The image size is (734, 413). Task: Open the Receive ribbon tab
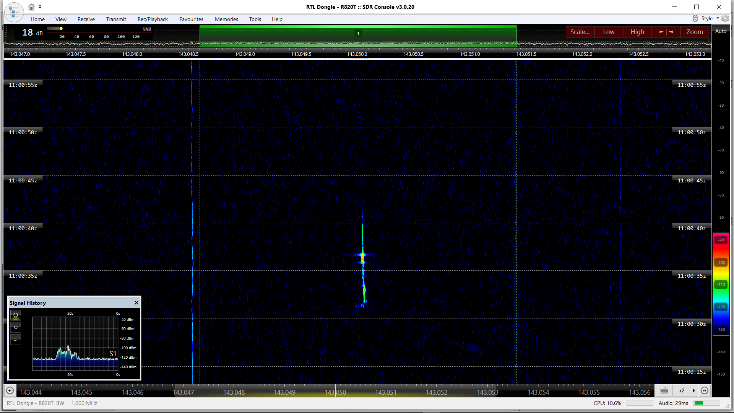86,19
